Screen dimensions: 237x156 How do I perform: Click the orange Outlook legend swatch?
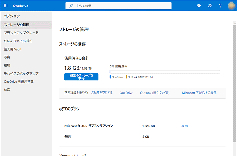point(126,77)
